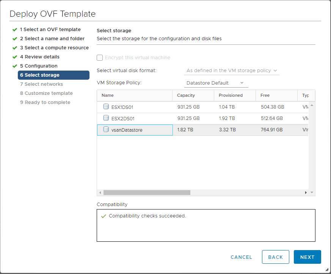Open the virtual disk format dropdown
The image size is (331, 274).
pos(275,70)
